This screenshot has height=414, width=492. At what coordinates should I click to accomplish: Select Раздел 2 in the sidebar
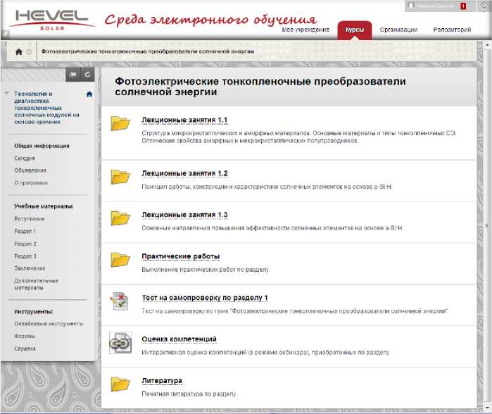point(25,244)
